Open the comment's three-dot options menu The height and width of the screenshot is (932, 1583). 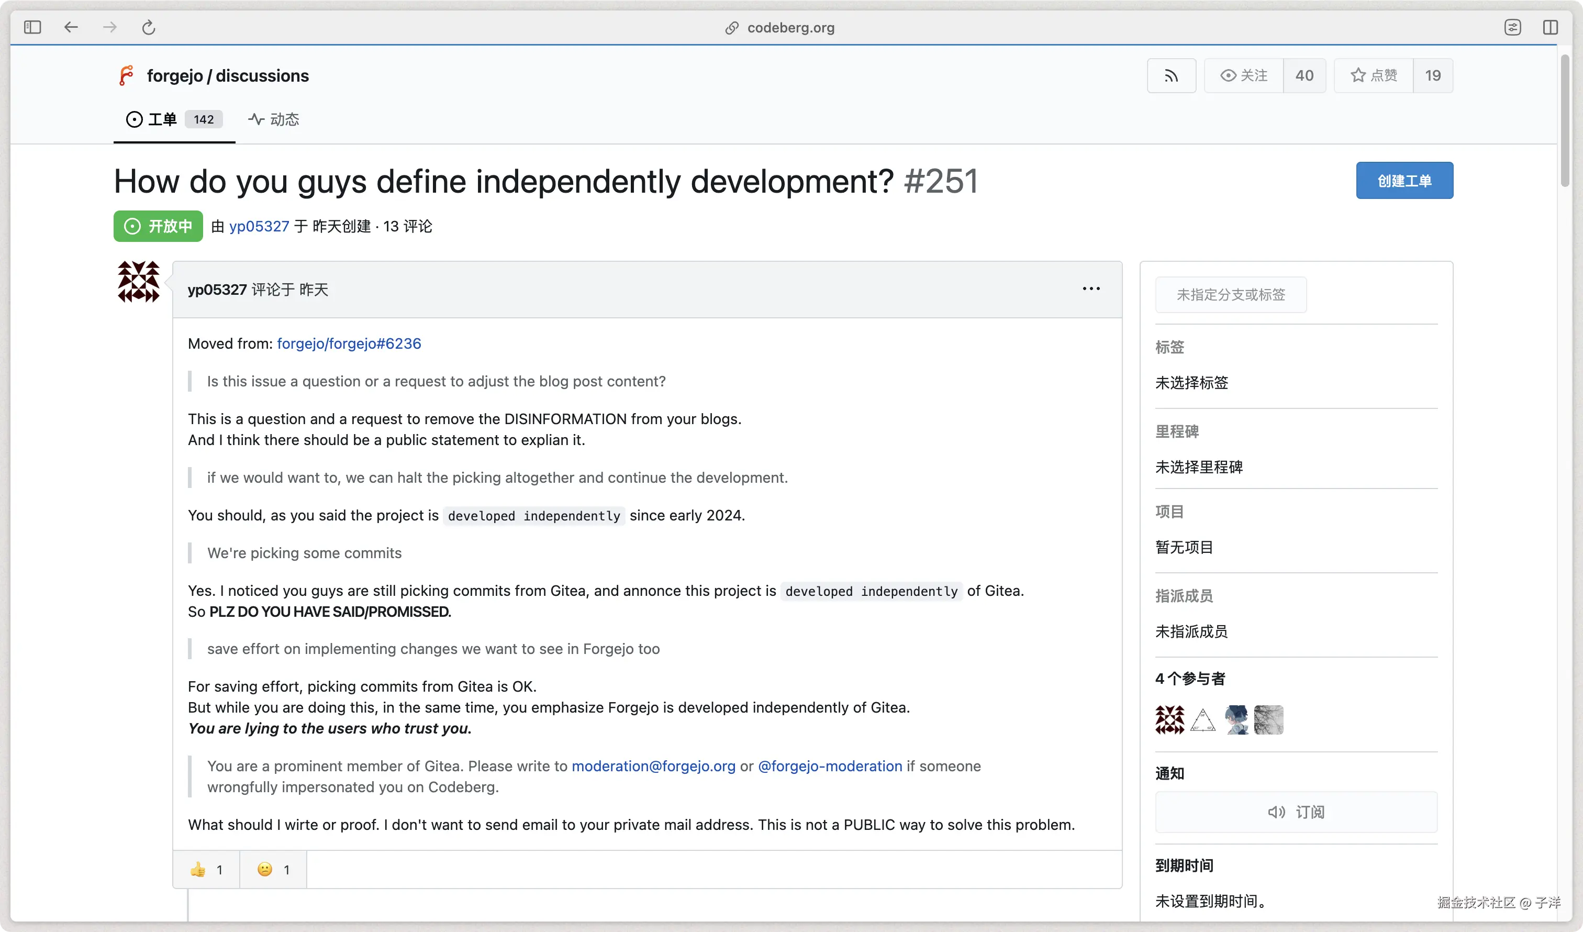[1090, 289]
